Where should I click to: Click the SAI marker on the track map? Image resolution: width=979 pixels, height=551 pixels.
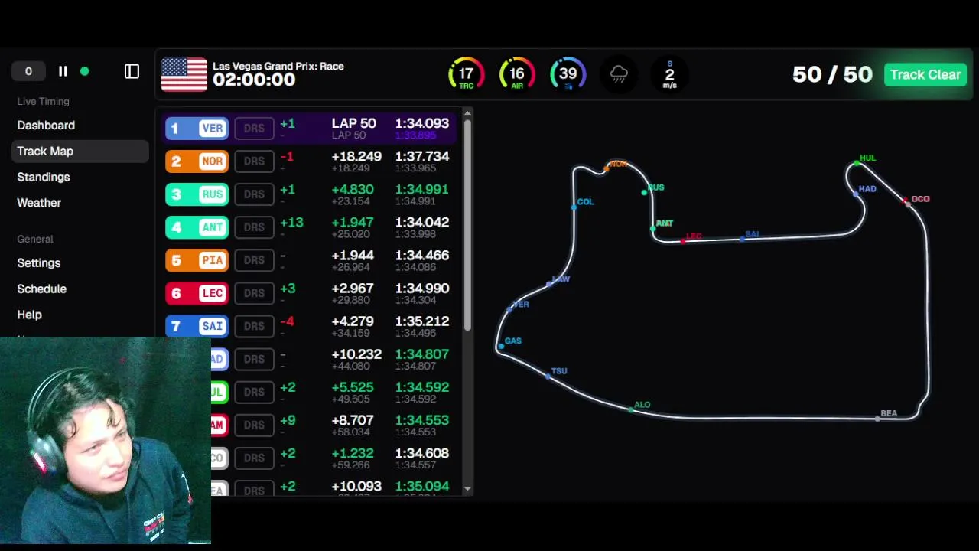click(x=742, y=239)
